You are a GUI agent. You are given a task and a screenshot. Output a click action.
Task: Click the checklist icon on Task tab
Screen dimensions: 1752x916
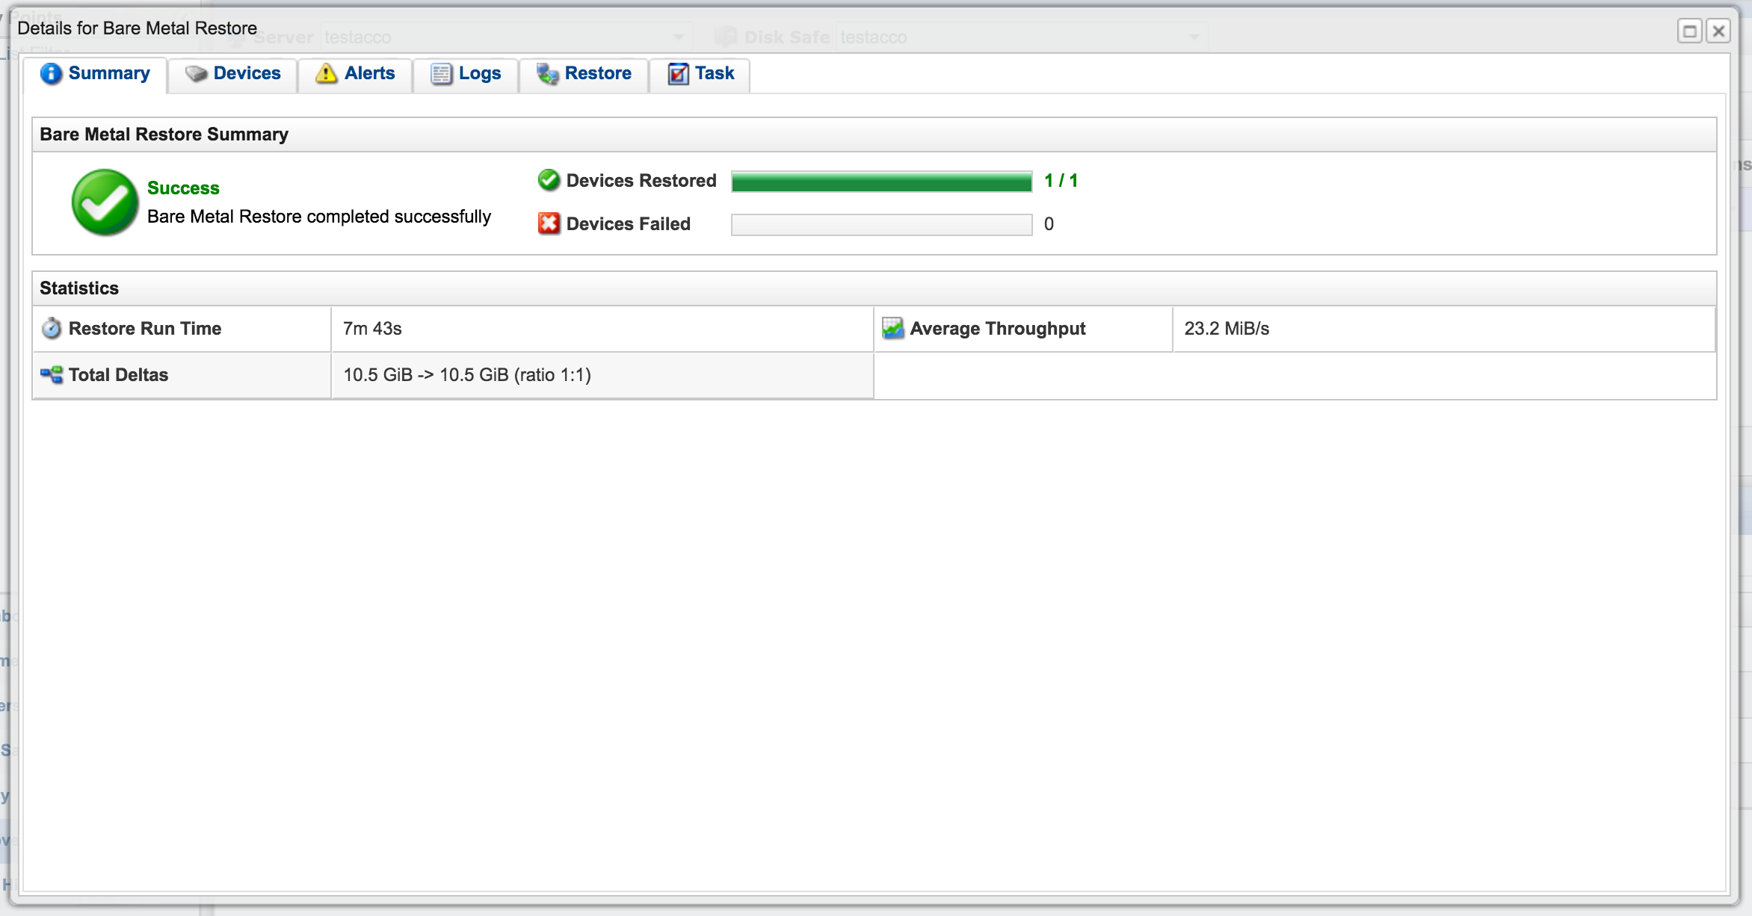click(x=678, y=74)
